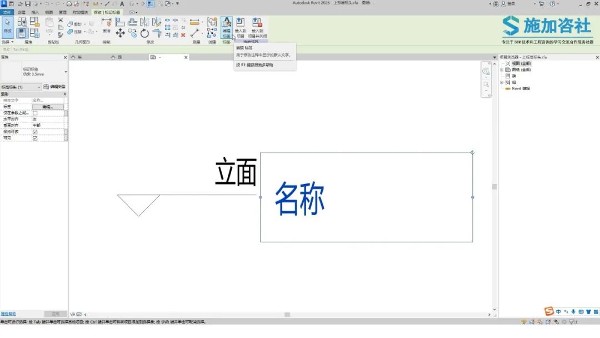Click the blue label text in canvas
The height and width of the screenshot is (338, 600).
click(299, 198)
